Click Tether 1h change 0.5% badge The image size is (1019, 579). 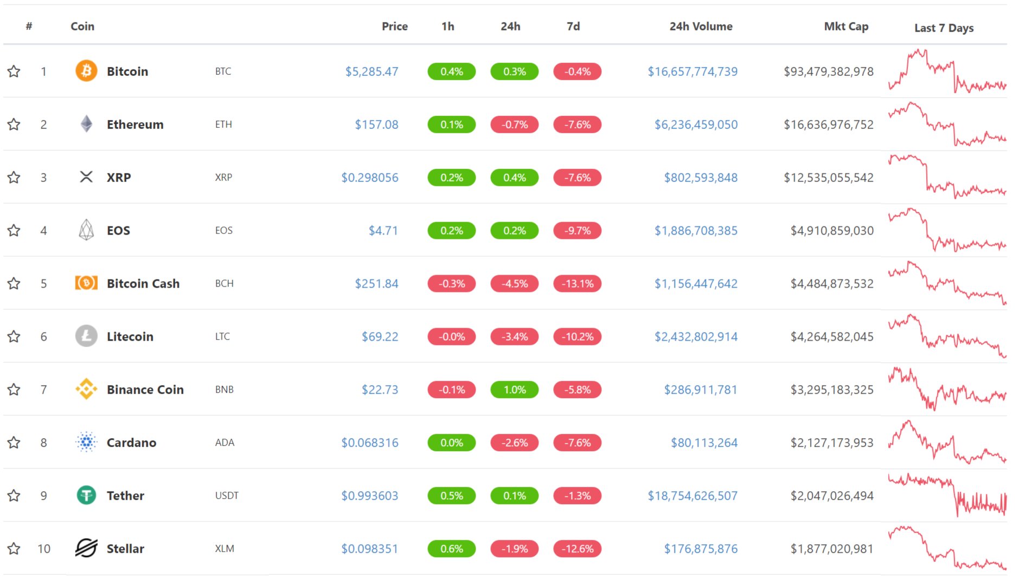click(452, 496)
